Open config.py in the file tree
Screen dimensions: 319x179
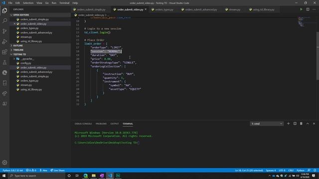tap(25, 63)
